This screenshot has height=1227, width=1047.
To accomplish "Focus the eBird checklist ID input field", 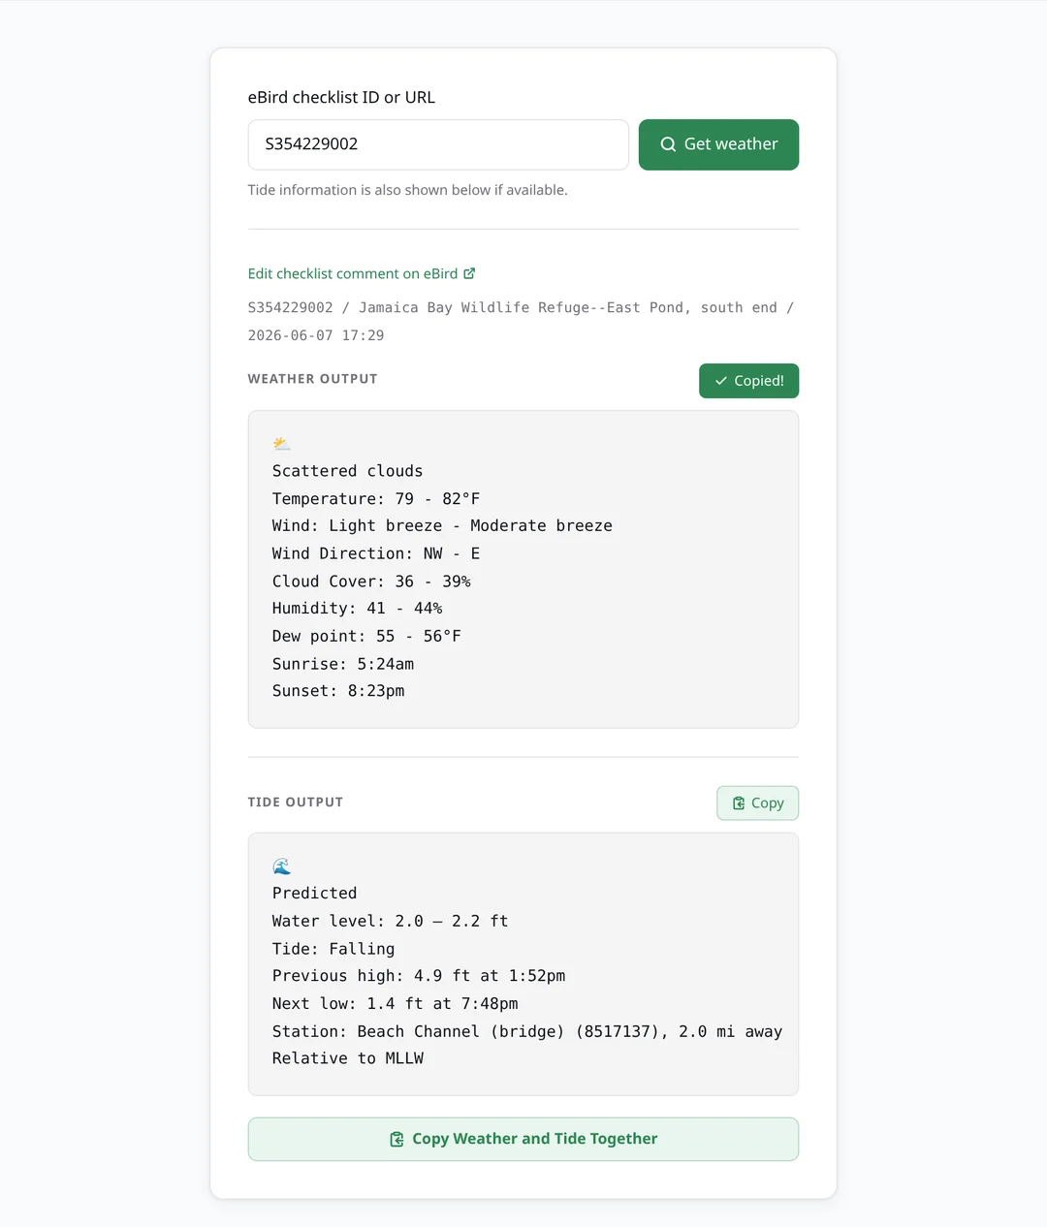I will (438, 144).
